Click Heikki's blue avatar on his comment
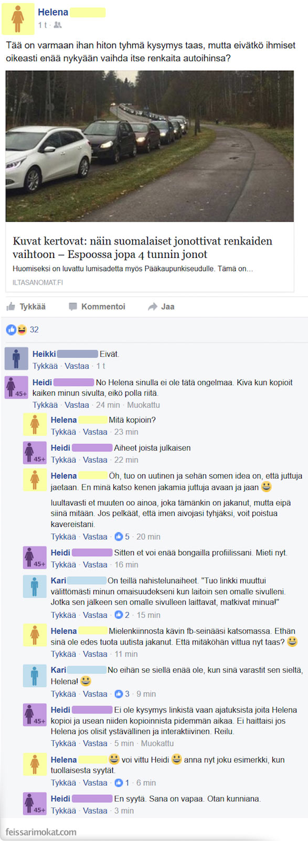 click(16, 359)
